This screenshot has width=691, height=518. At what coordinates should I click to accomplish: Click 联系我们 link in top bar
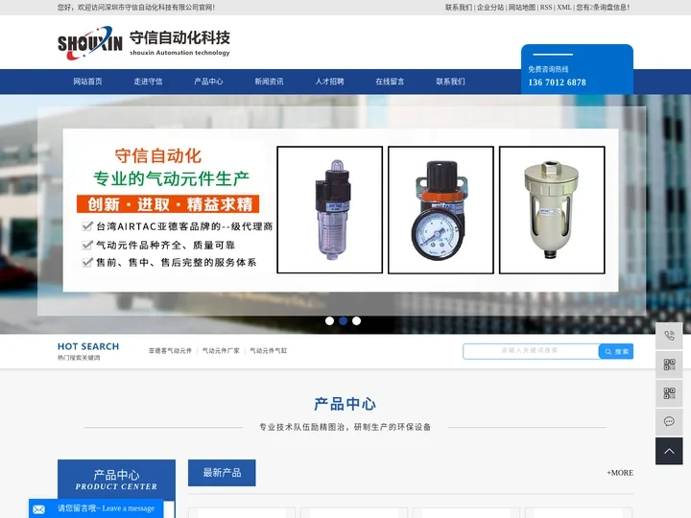point(459,8)
